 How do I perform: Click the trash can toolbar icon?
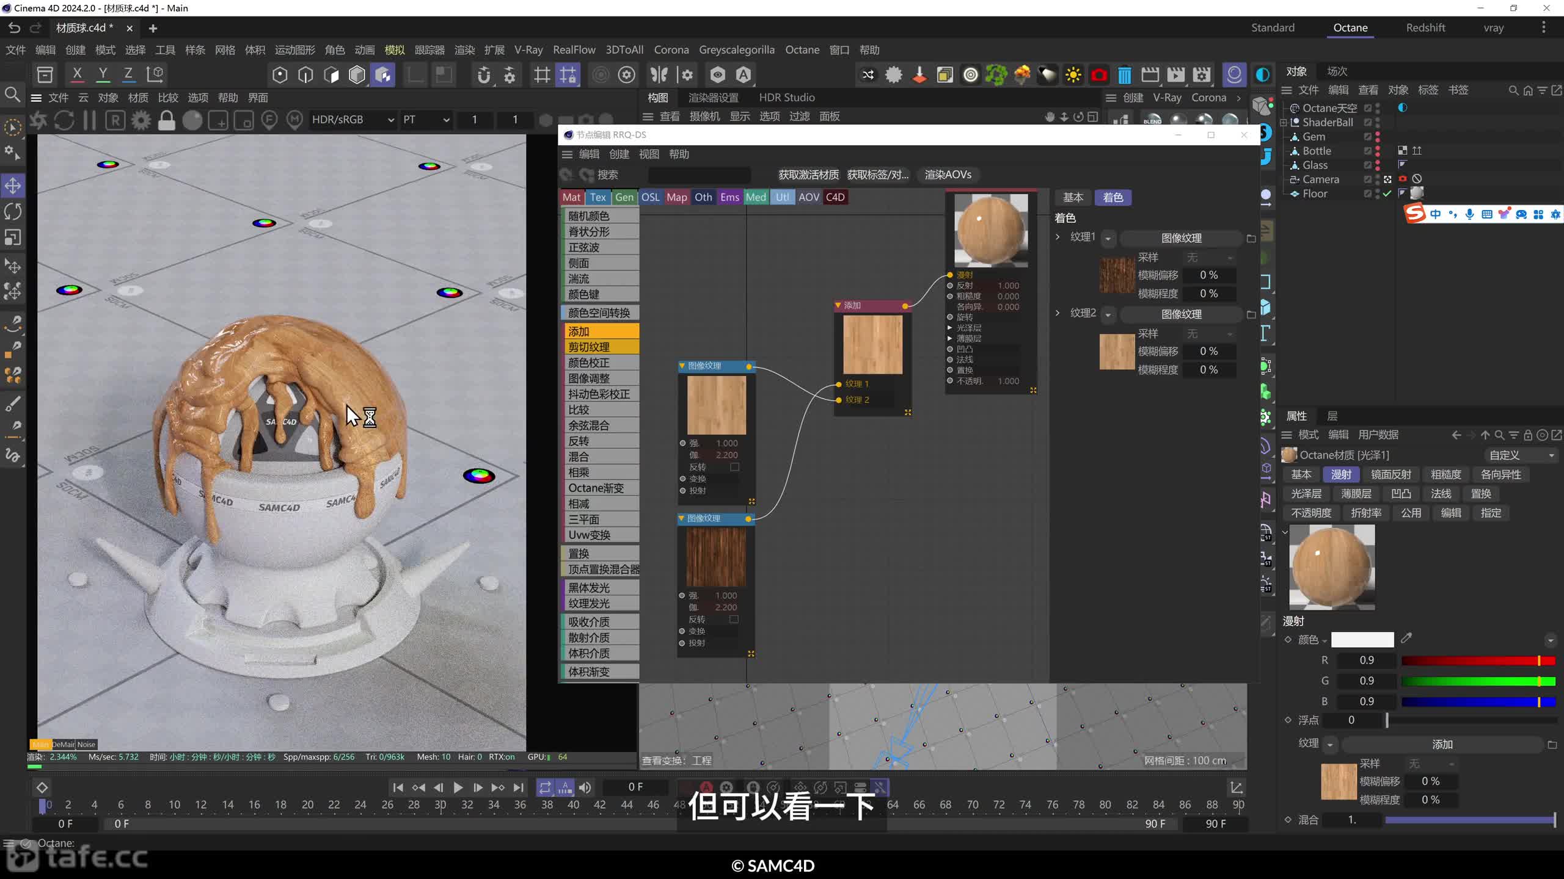[1124, 75]
